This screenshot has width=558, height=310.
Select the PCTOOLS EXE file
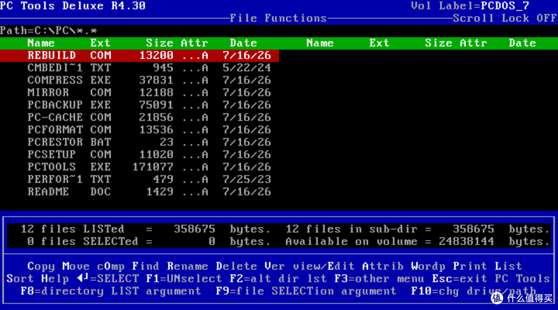click(149, 167)
